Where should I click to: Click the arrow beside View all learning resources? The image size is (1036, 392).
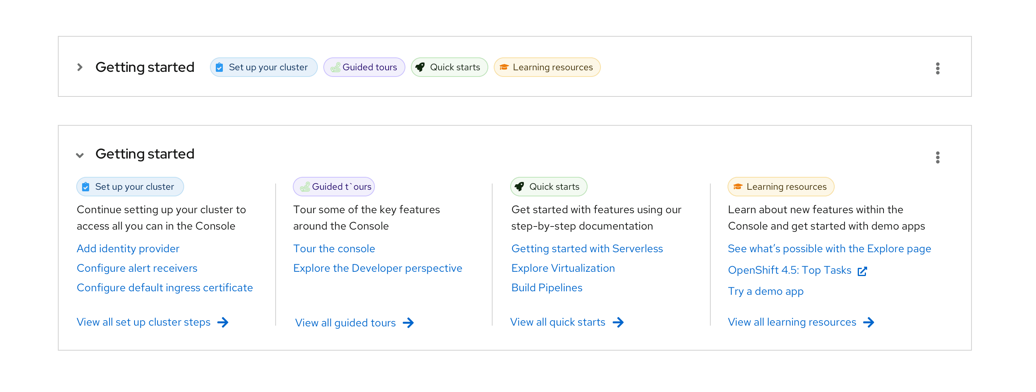click(x=869, y=322)
